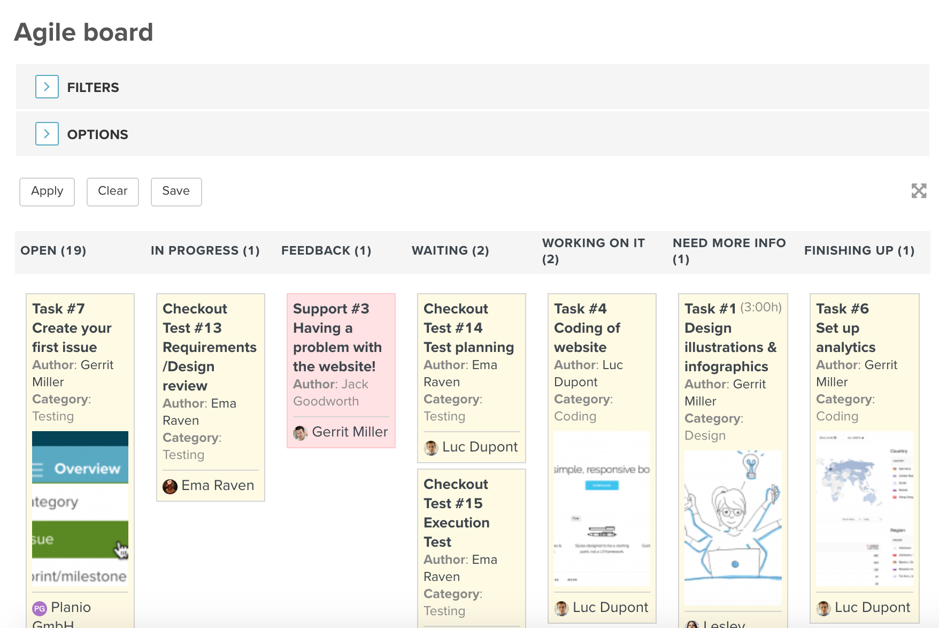The height and width of the screenshot is (628, 939).
Task: Click the Apply button
Action: tap(47, 192)
